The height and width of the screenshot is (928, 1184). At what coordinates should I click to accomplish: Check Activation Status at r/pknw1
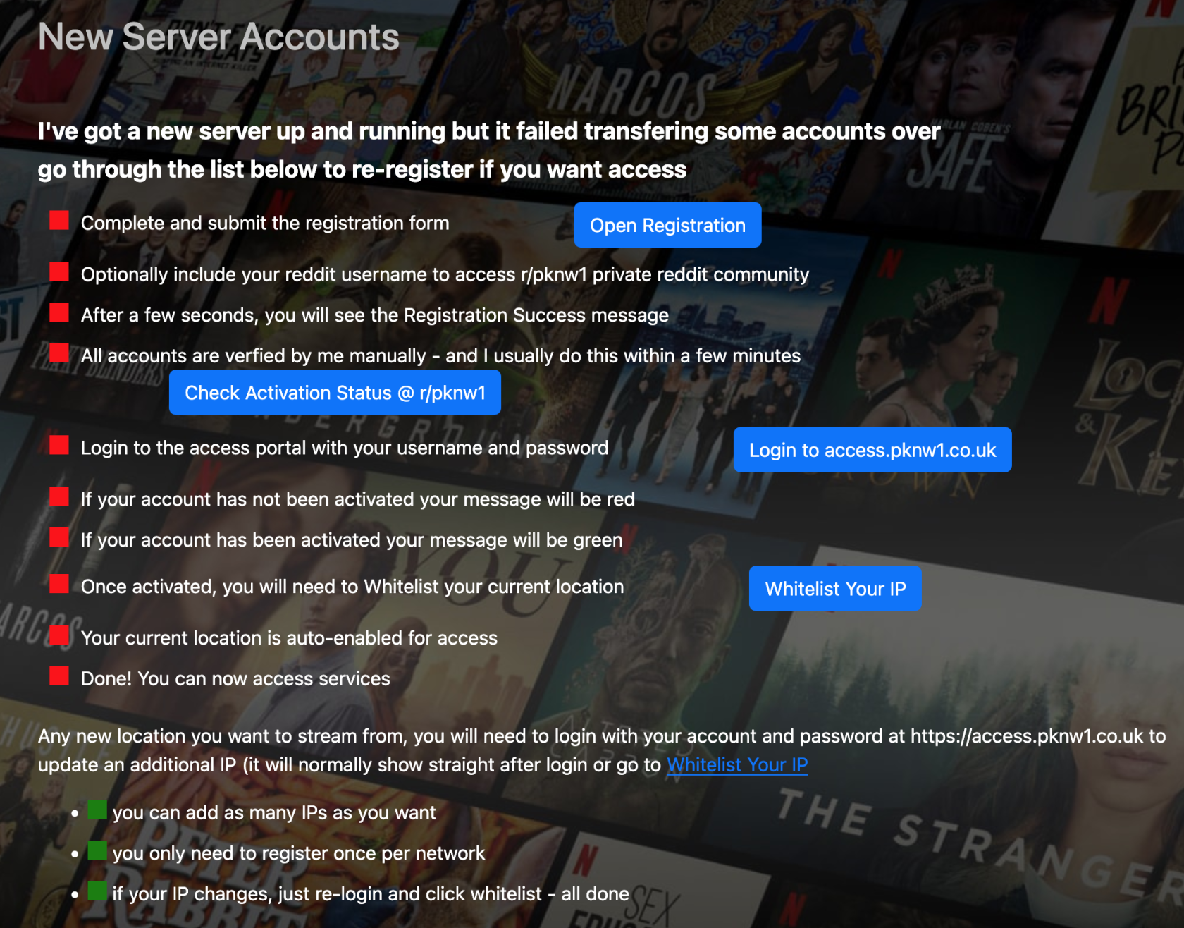point(335,392)
